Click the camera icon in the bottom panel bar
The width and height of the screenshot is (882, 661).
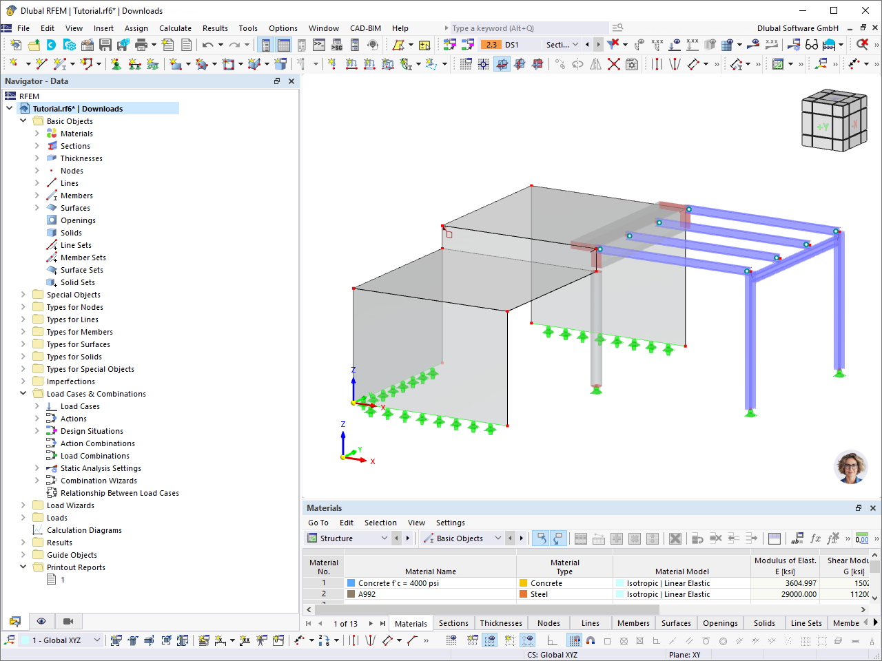coord(68,621)
